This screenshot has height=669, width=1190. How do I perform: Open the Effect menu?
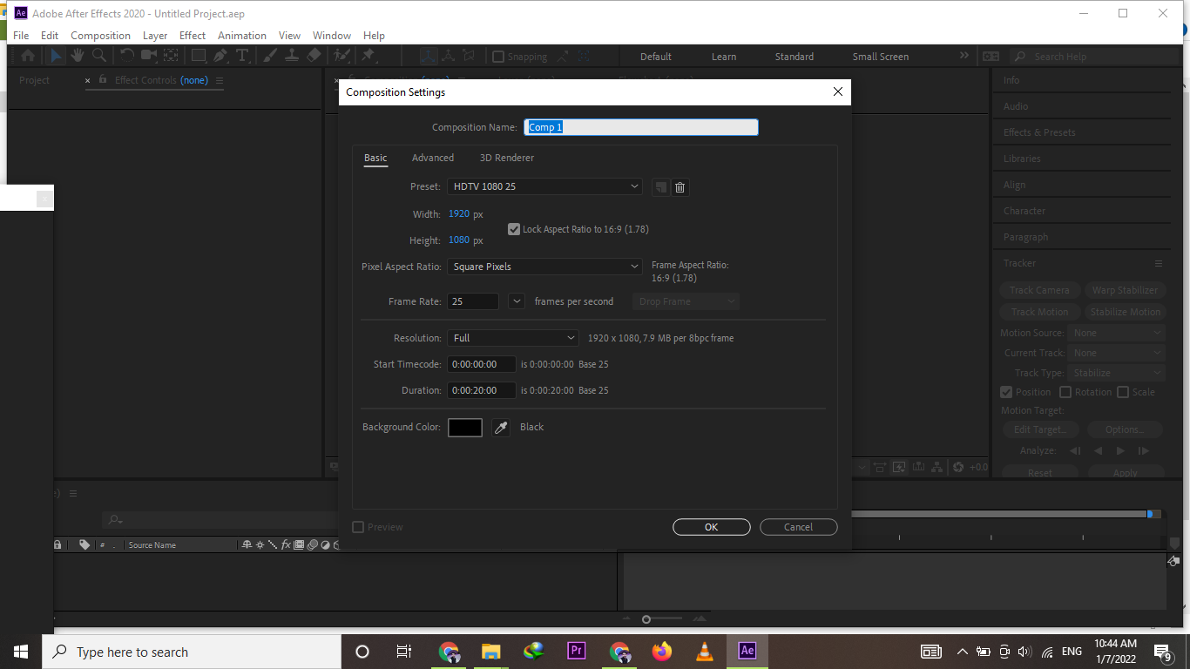pos(193,36)
